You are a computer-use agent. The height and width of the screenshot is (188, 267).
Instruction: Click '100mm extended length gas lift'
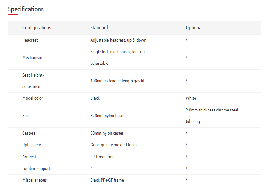[118, 81]
